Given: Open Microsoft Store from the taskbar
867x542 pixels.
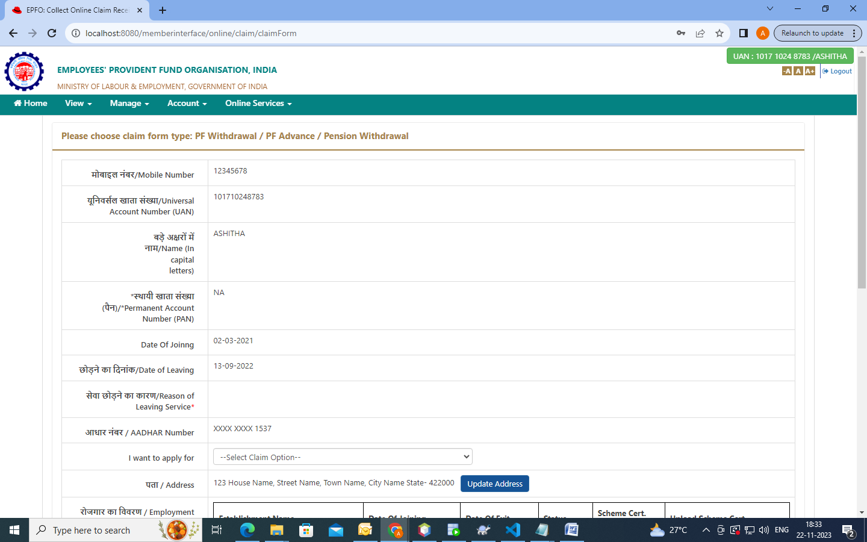Looking at the screenshot, I should click(x=306, y=530).
